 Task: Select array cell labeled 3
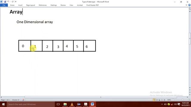58,46
